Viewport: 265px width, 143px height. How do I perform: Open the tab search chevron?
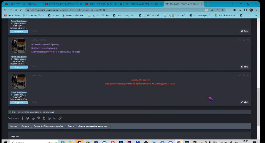coord(233,4)
